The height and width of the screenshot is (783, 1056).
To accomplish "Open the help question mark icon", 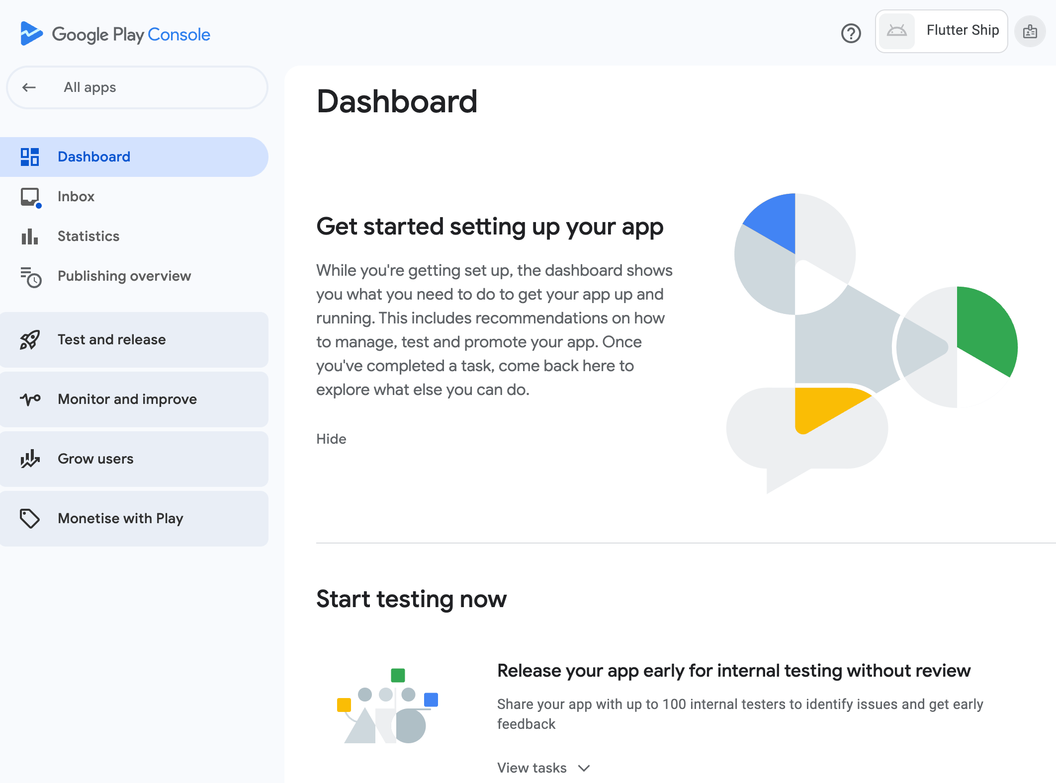I will (851, 34).
